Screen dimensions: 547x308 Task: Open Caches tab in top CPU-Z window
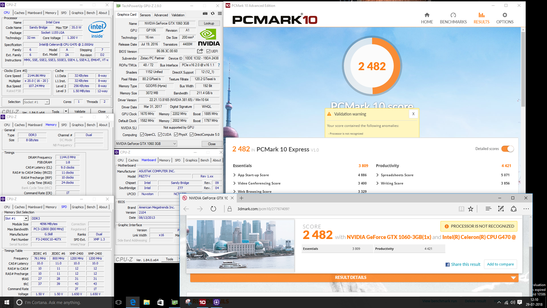[x=19, y=13]
